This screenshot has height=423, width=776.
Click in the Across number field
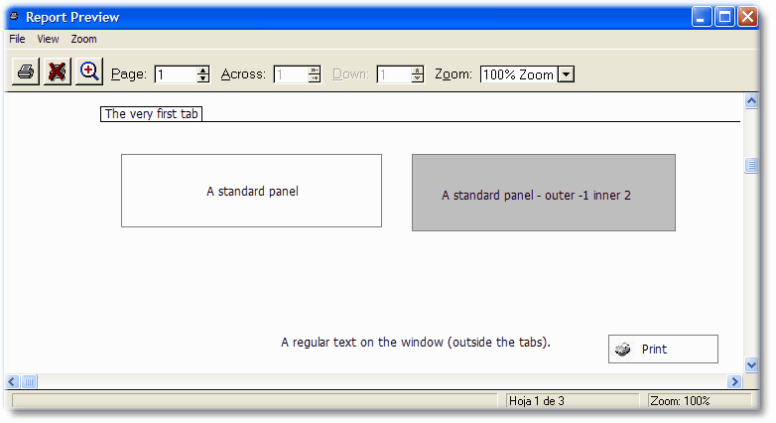[x=291, y=74]
